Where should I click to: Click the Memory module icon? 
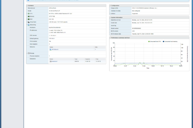click(29, 16)
